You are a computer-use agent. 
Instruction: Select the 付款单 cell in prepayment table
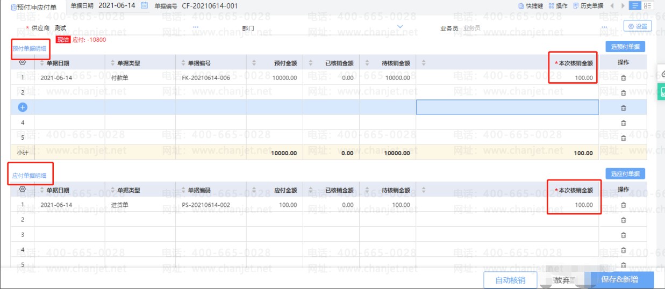click(140, 78)
